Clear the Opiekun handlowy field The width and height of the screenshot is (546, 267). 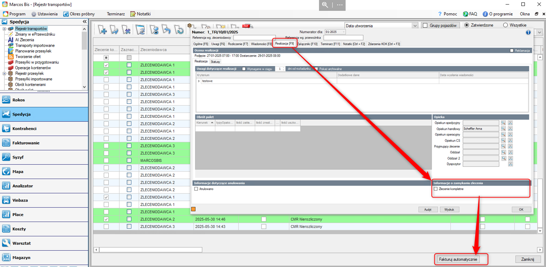click(x=510, y=129)
